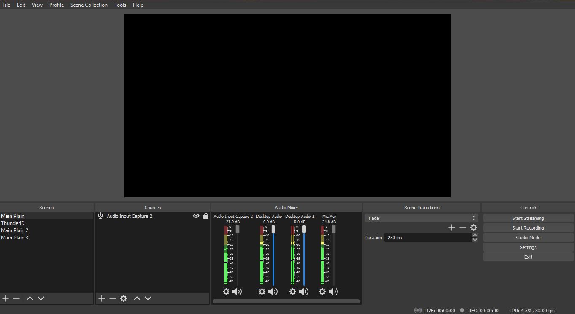Remove selected scene using the minus icon
575x314 pixels.
(16, 298)
